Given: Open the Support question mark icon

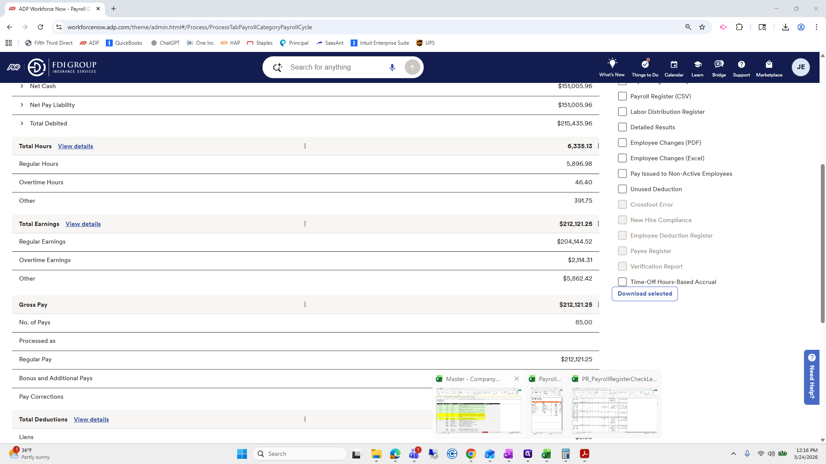Looking at the screenshot, I should point(741,64).
